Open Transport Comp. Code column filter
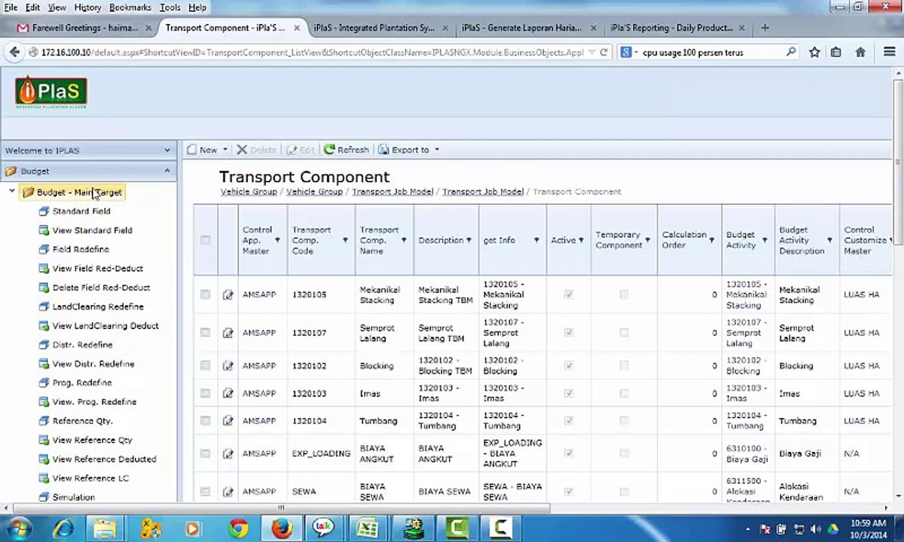 345,240
